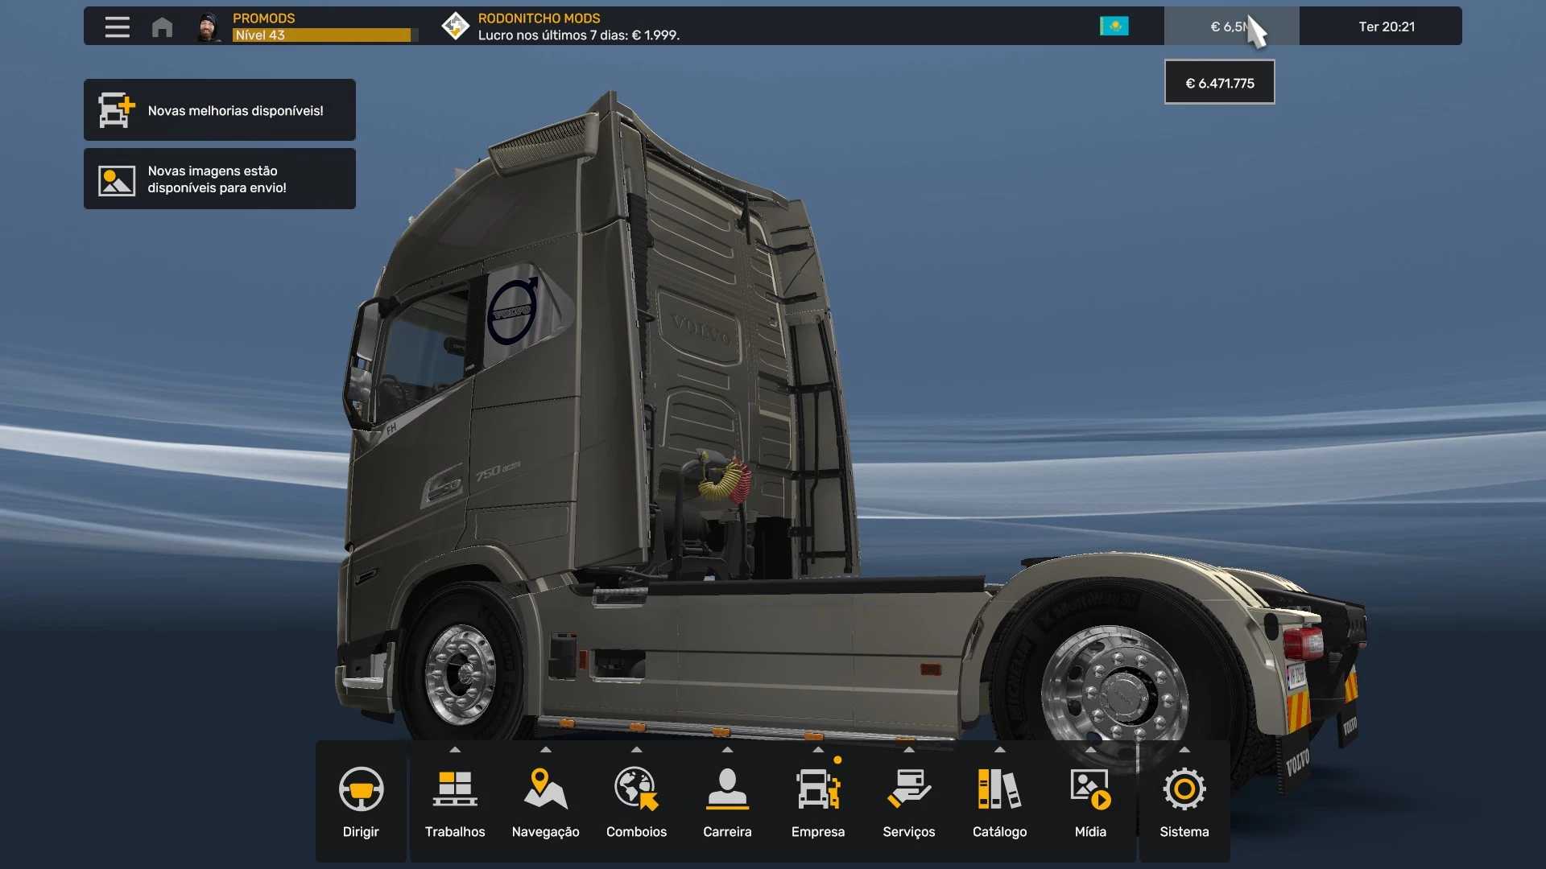The width and height of the screenshot is (1546, 869).
Task: Click Novas melhorias disponíveis notification
Action: click(x=220, y=110)
